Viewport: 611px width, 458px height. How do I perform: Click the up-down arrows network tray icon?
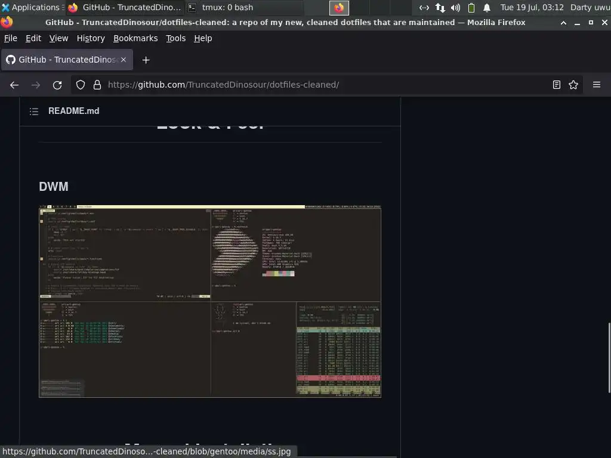[440, 7]
